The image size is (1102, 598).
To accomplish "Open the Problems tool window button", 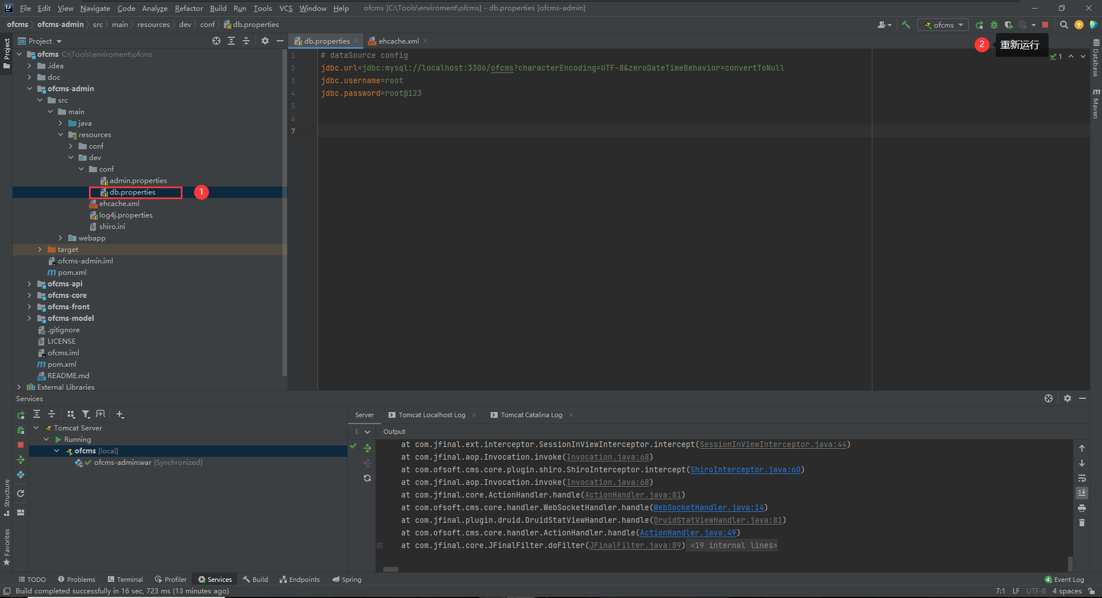I will [76, 580].
